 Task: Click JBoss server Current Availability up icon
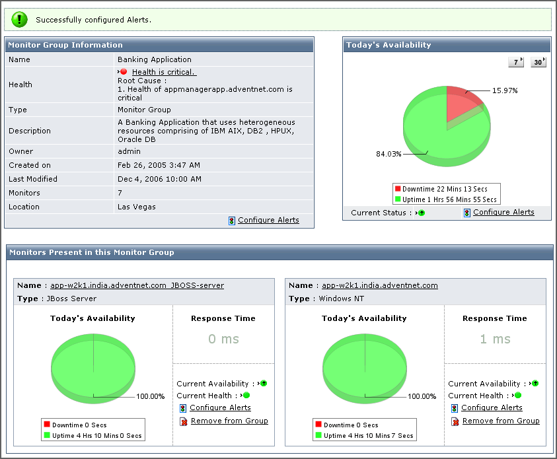tap(264, 384)
